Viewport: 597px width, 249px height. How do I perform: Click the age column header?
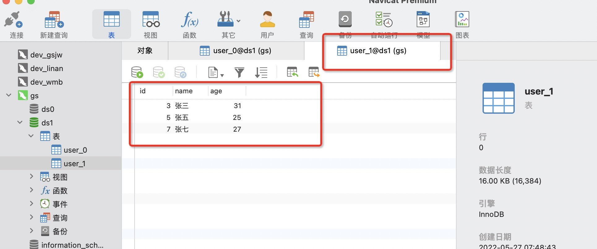click(227, 91)
